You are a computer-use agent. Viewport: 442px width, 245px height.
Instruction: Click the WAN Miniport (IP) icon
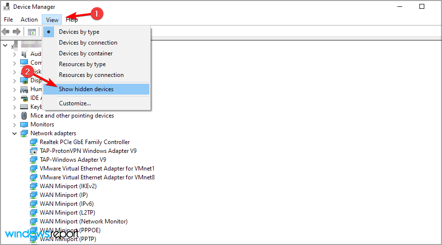pos(33,195)
